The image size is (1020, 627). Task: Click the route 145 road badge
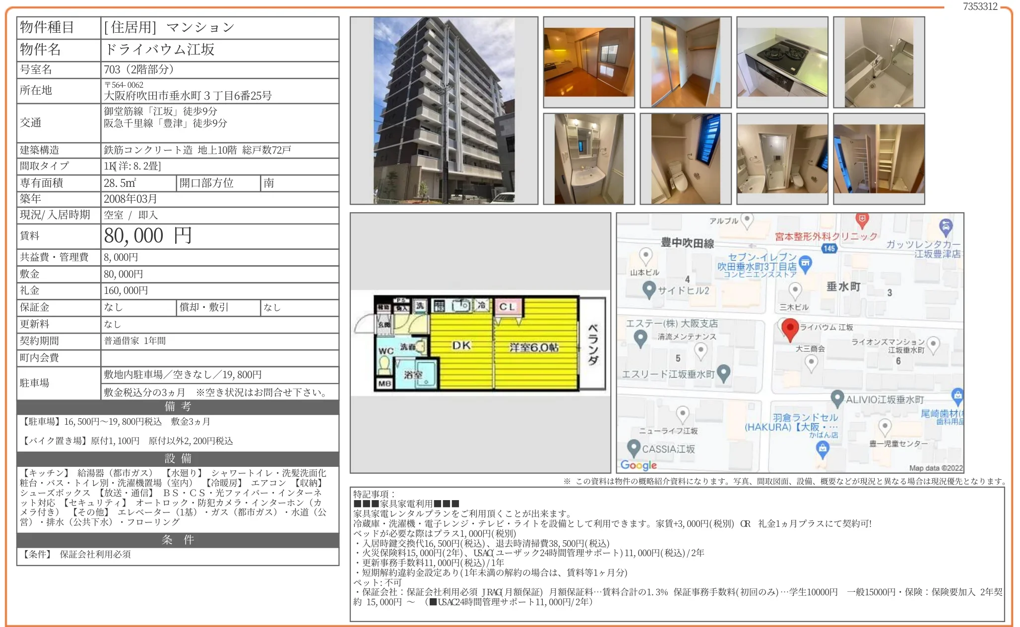point(829,248)
